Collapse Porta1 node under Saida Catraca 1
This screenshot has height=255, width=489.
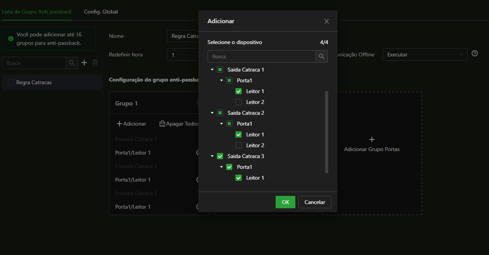click(x=221, y=80)
